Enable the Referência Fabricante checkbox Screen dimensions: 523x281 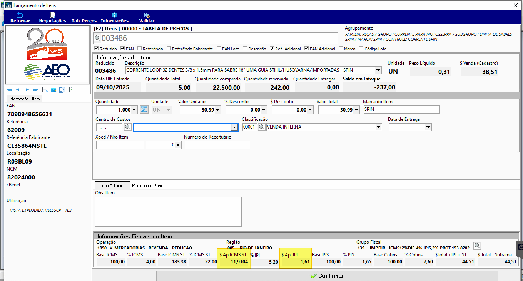pos(169,49)
